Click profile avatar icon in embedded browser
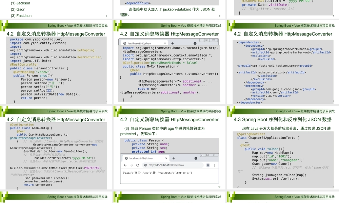The width and height of the screenshot is (339, 203). pyautogui.click(x=208, y=165)
